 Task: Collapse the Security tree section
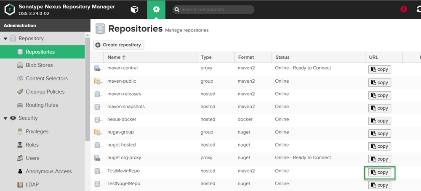click(x=5, y=118)
